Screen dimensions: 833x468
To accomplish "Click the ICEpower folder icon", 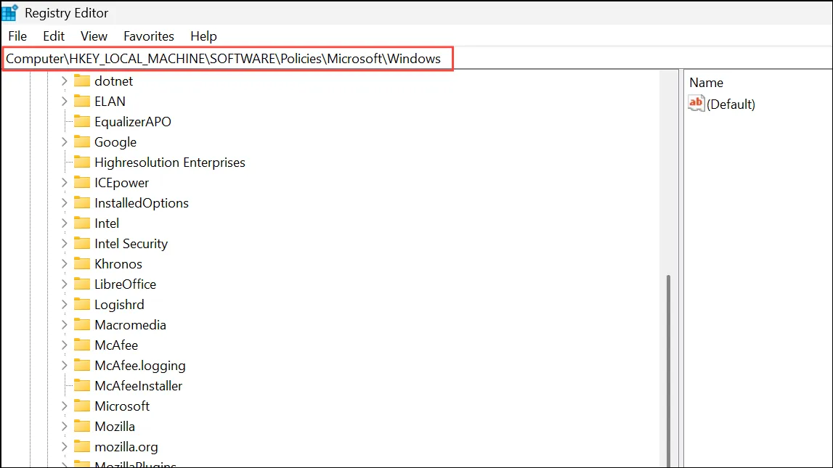I will pos(82,182).
